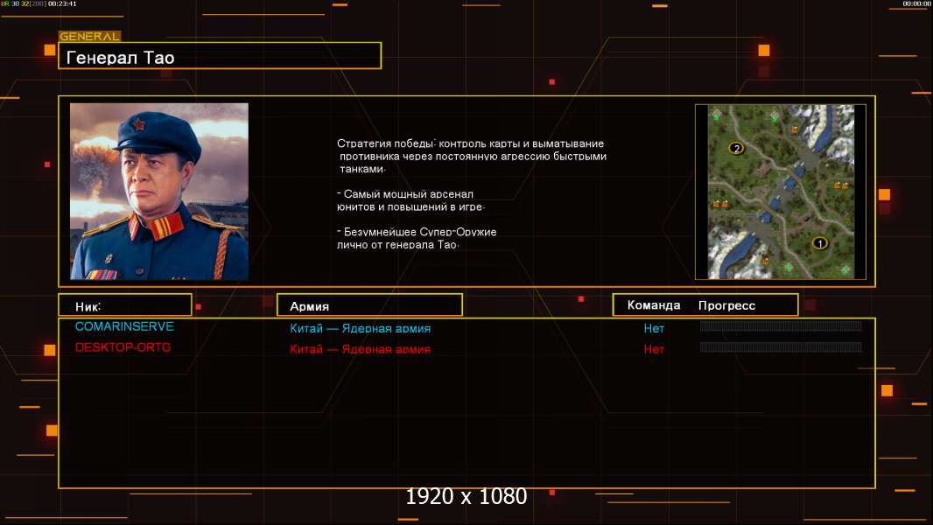
Task: Select start position marker 1 on map
Action: point(820,243)
